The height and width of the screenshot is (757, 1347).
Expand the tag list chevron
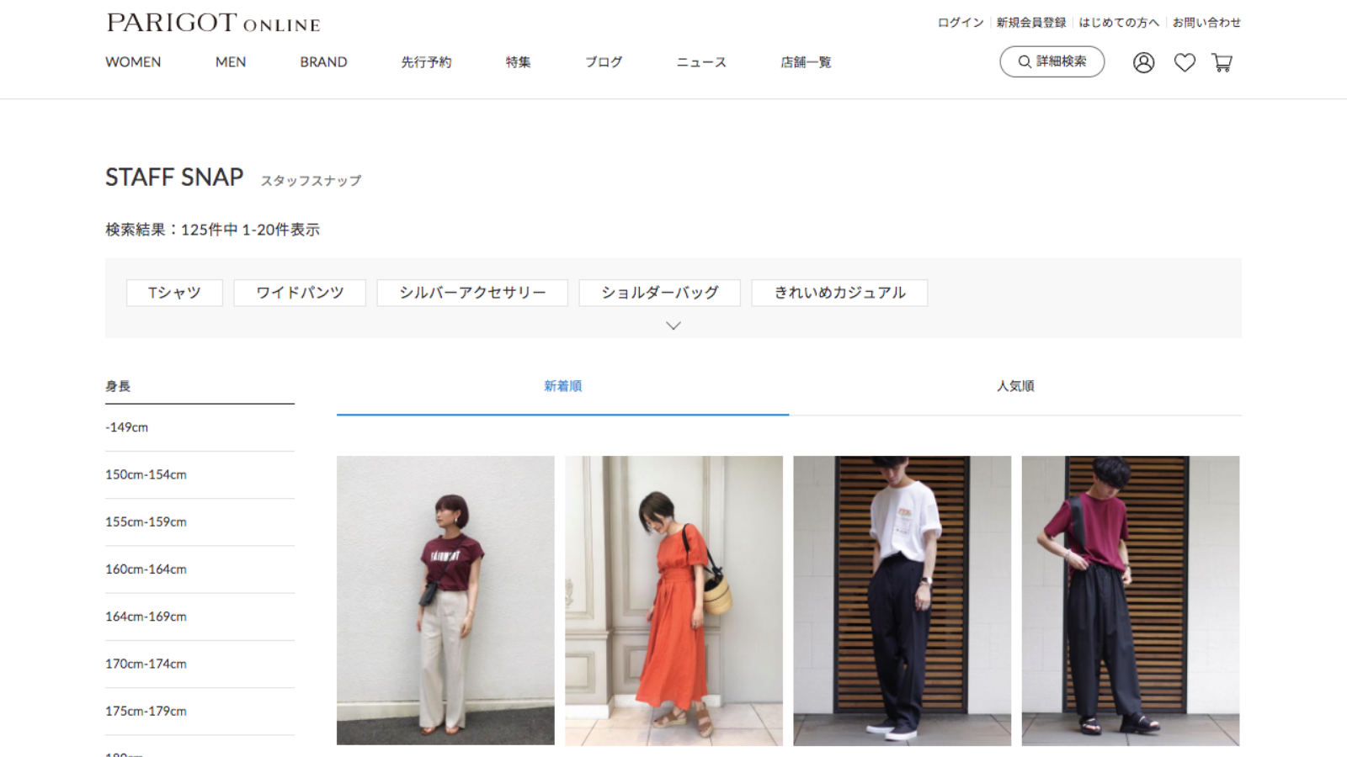[x=673, y=326]
